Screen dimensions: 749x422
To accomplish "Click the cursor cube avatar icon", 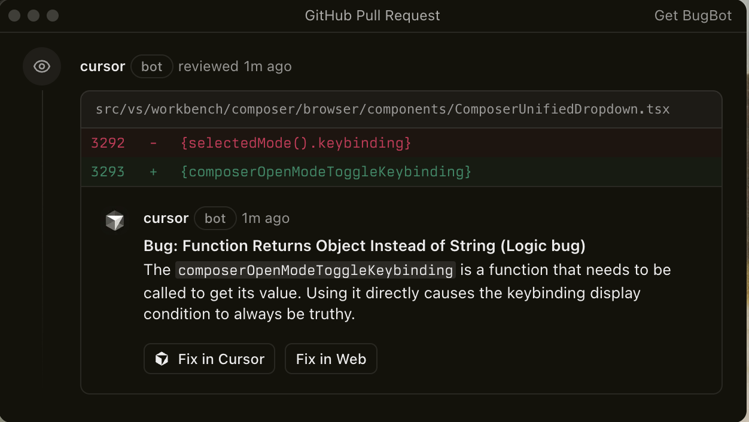I will click(115, 220).
